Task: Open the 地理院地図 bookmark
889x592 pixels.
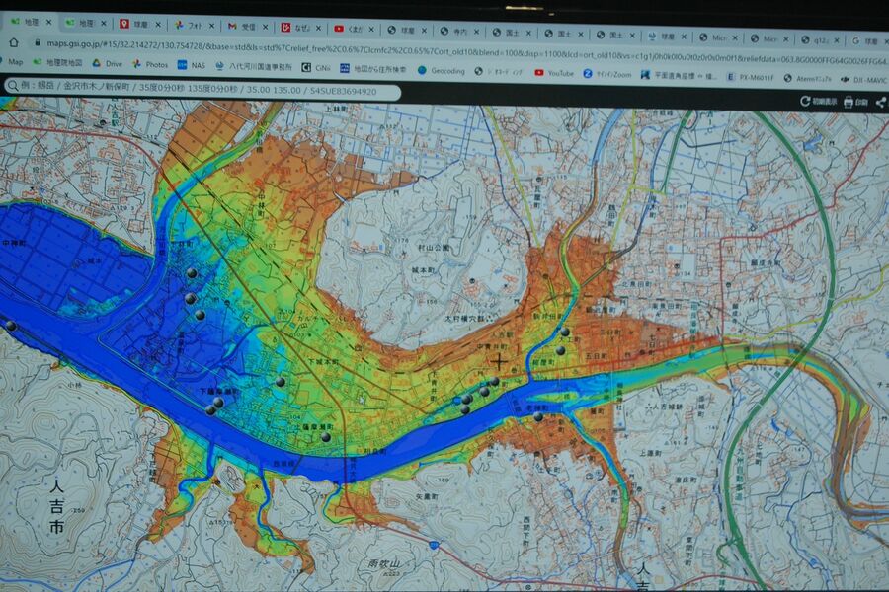Action: tap(57, 63)
